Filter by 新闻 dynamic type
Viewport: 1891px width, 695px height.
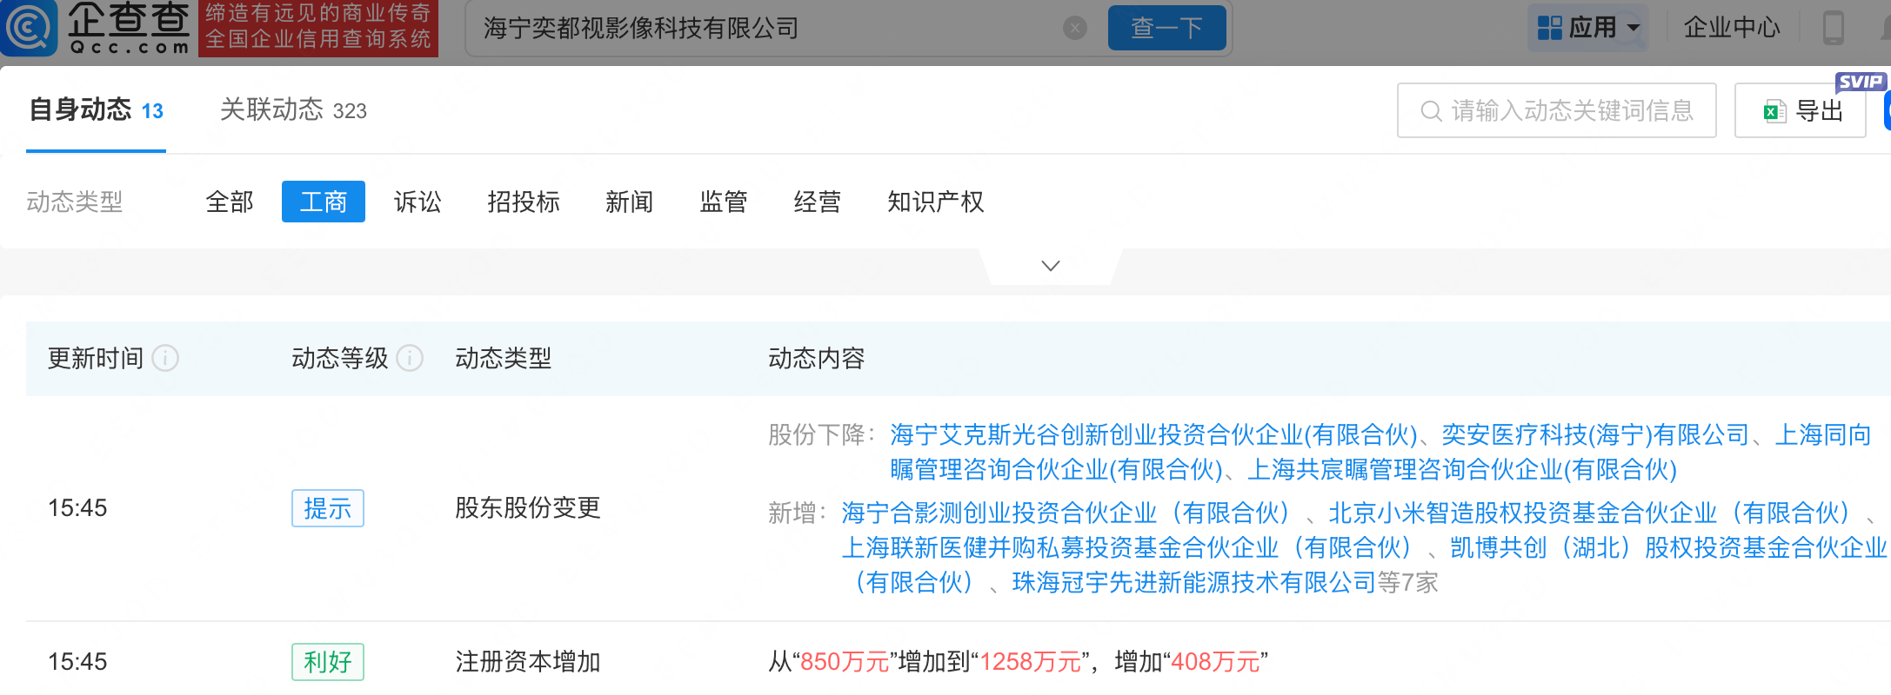pos(630,202)
